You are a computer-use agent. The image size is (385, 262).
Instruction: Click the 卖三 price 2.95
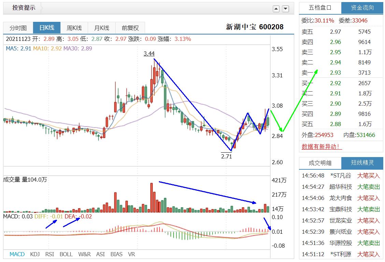(336, 52)
